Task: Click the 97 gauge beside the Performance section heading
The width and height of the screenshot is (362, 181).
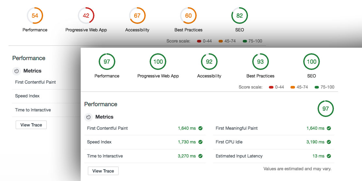Action: coord(325,109)
